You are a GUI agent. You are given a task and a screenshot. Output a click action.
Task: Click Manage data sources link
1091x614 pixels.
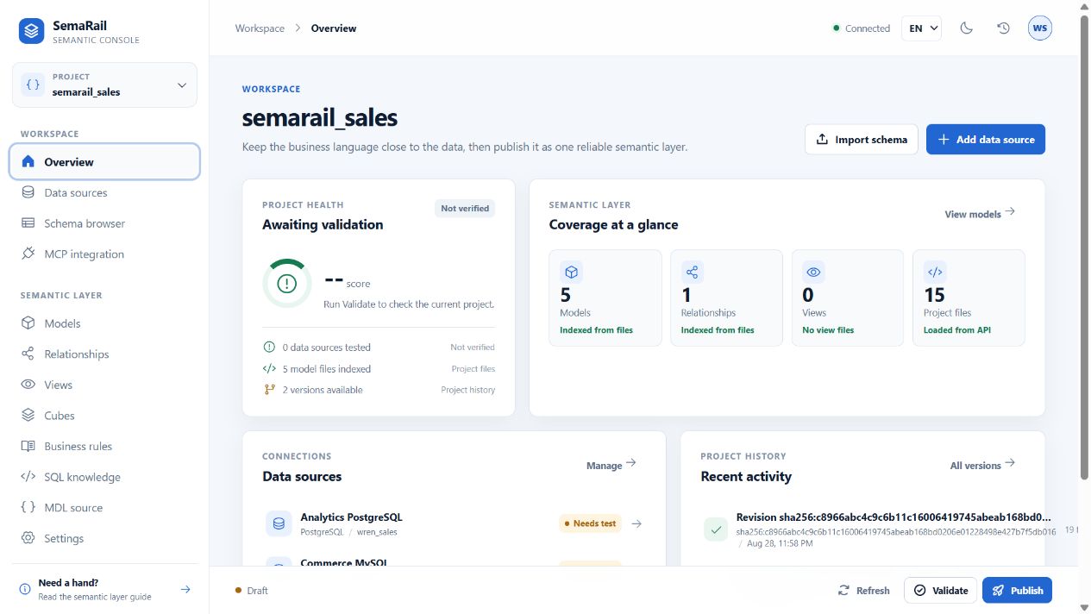point(611,465)
